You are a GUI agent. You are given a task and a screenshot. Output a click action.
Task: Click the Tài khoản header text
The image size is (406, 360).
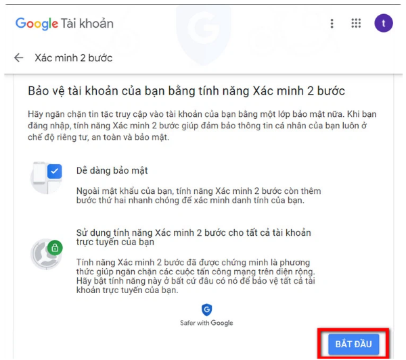pos(87,24)
